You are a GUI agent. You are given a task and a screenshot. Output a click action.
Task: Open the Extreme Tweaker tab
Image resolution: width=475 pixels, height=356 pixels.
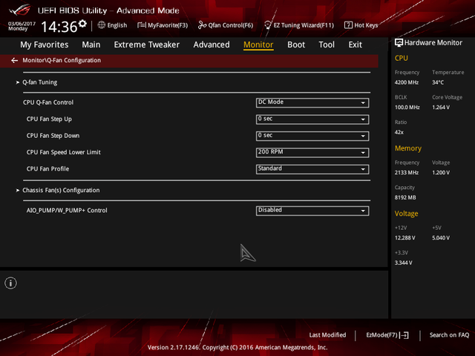click(147, 44)
